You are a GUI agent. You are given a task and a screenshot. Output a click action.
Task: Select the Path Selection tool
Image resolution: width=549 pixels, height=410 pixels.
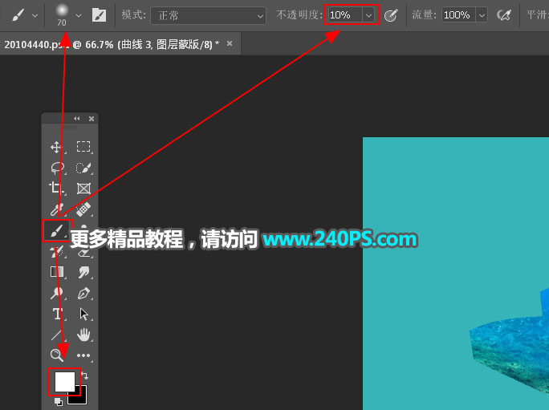coord(83,314)
